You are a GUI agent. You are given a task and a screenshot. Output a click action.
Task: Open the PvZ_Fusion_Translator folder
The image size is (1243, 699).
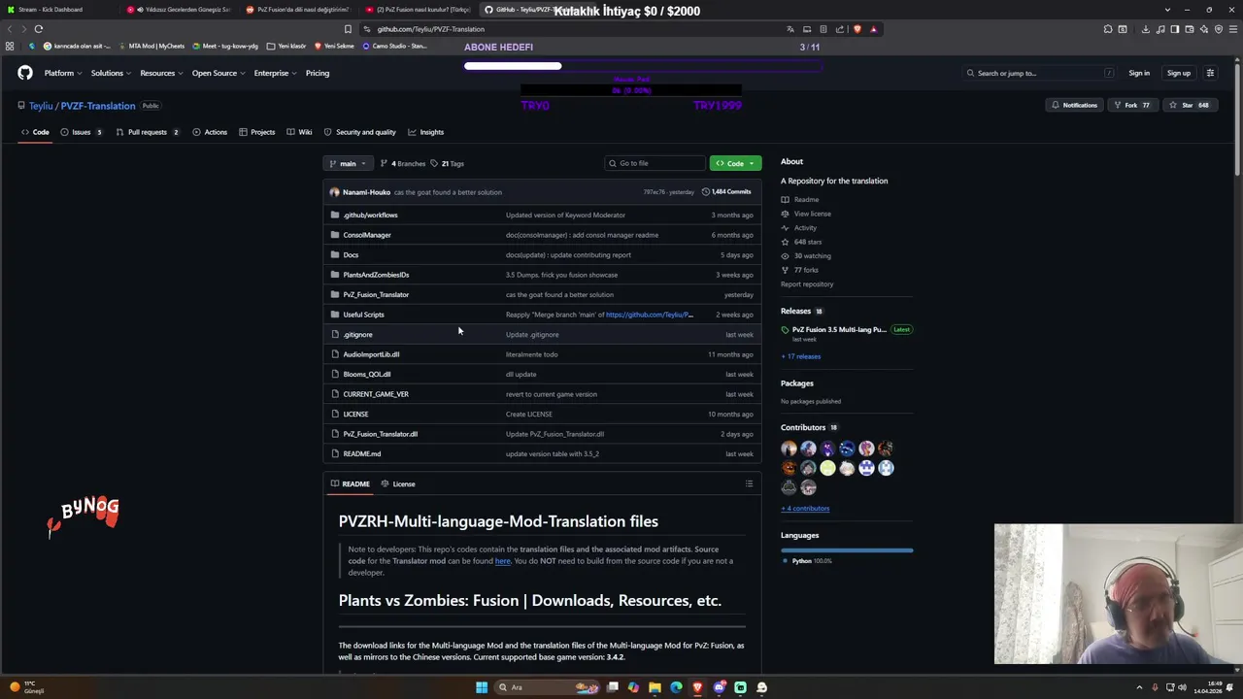coord(376,295)
